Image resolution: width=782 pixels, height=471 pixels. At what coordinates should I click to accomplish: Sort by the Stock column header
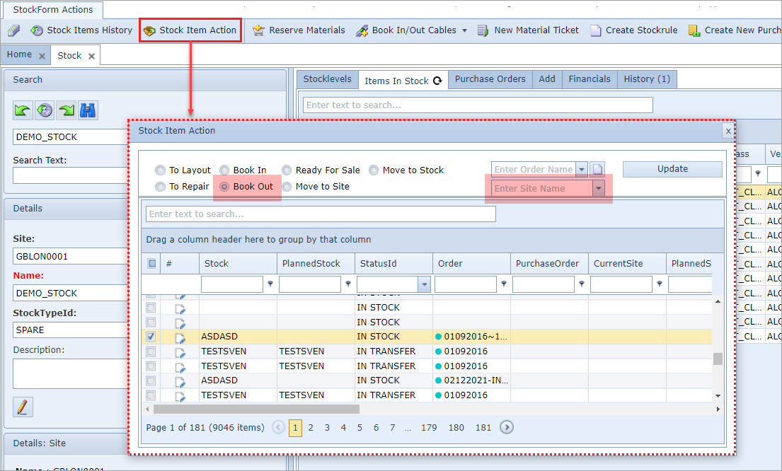point(238,264)
